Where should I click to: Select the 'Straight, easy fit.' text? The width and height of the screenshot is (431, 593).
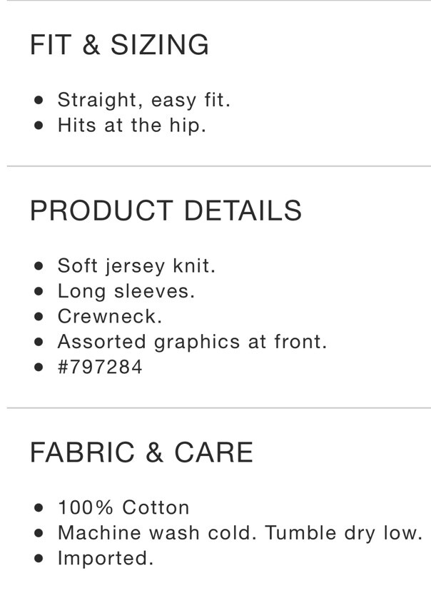(143, 101)
